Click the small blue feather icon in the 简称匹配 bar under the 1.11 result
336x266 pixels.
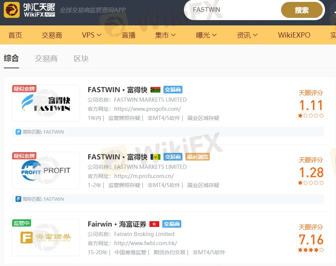click(18, 132)
